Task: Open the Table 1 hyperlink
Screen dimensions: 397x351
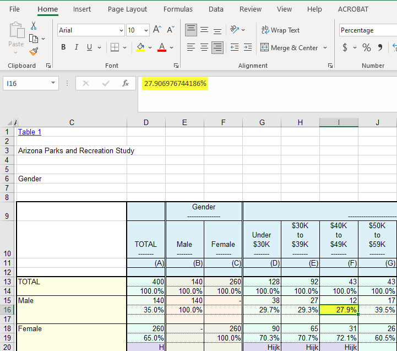Action: 30,132
